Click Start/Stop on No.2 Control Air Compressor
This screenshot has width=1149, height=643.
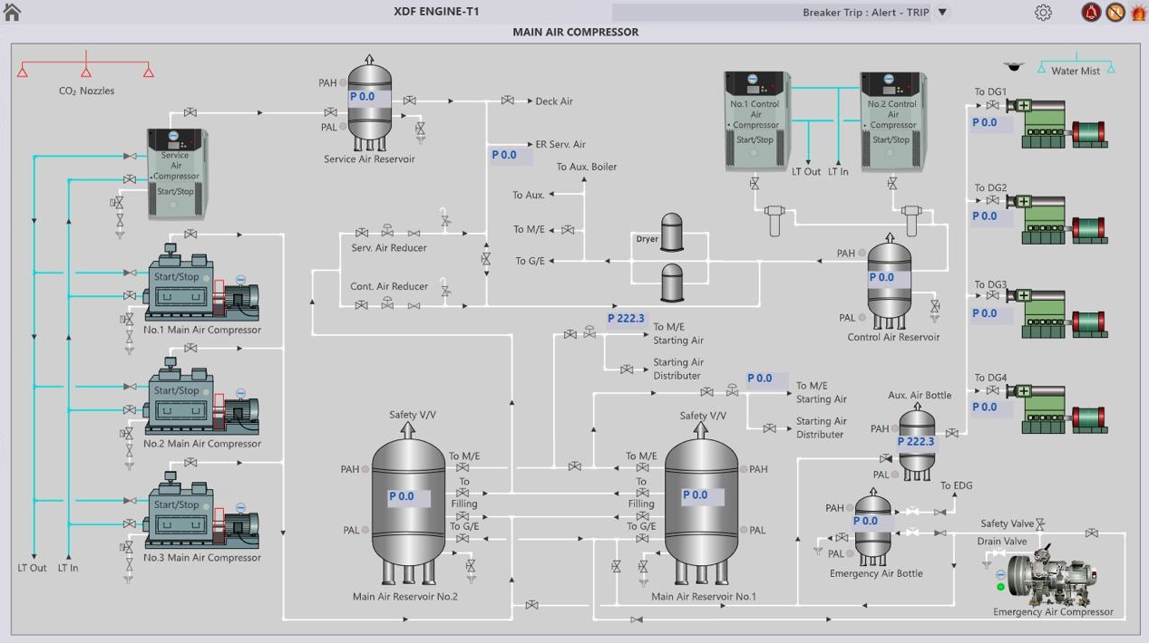pyautogui.click(x=891, y=140)
